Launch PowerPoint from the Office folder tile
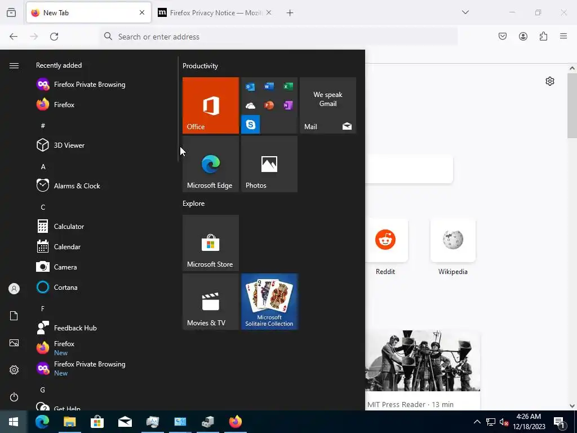This screenshot has width=577, height=433. tap(269, 105)
